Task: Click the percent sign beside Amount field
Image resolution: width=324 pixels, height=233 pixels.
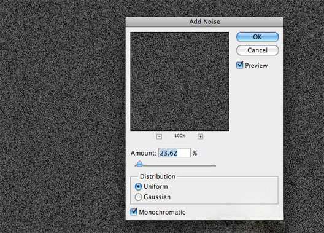Action: 195,153
